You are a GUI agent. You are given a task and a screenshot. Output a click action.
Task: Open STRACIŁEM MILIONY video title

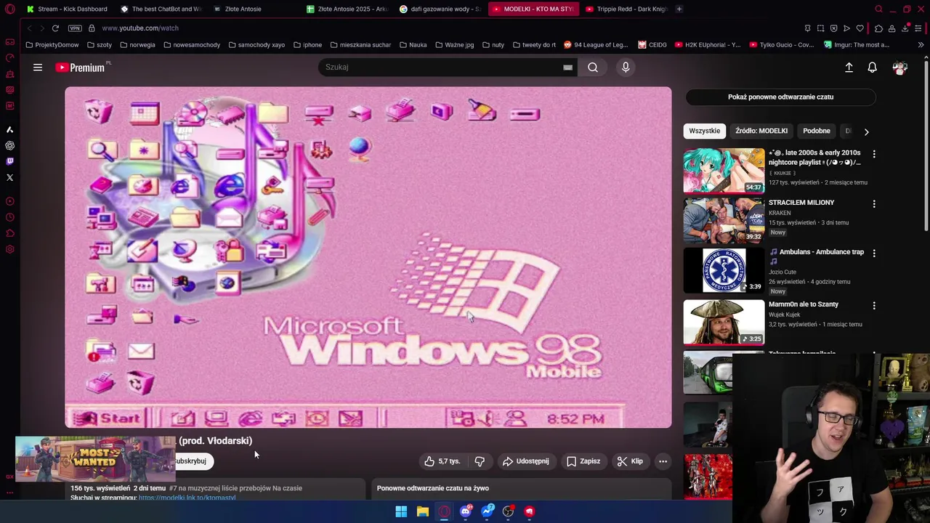[x=801, y=203]
